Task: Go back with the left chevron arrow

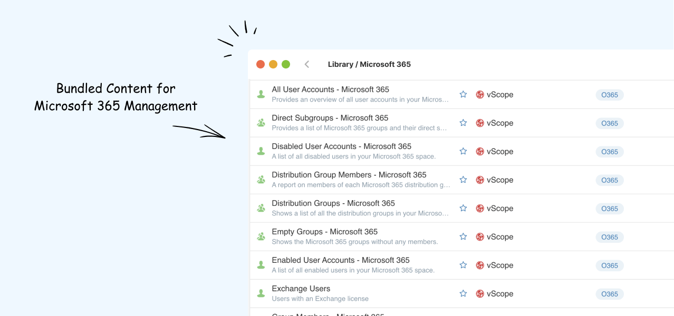Action: 307,64
